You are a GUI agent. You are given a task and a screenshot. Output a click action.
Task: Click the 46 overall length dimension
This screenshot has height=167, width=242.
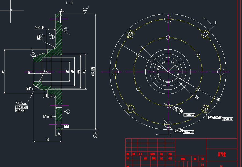click(47, 140)
